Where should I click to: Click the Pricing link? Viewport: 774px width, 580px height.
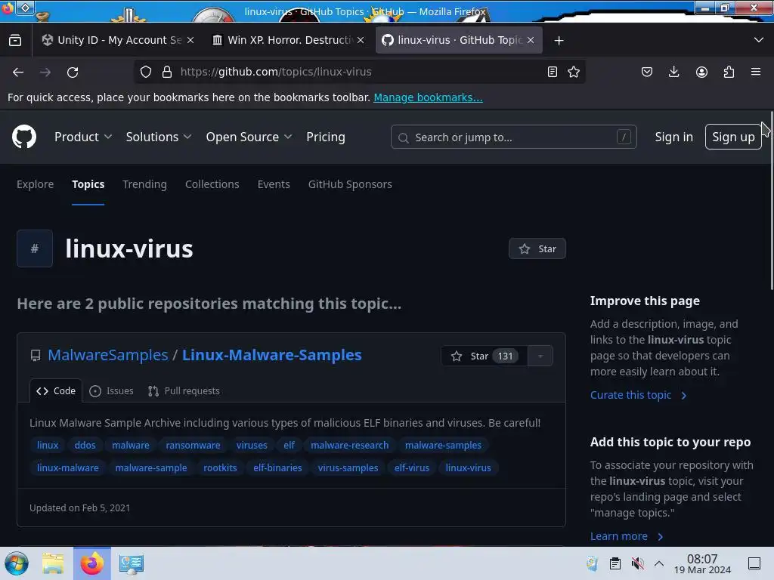click(325, 137)
